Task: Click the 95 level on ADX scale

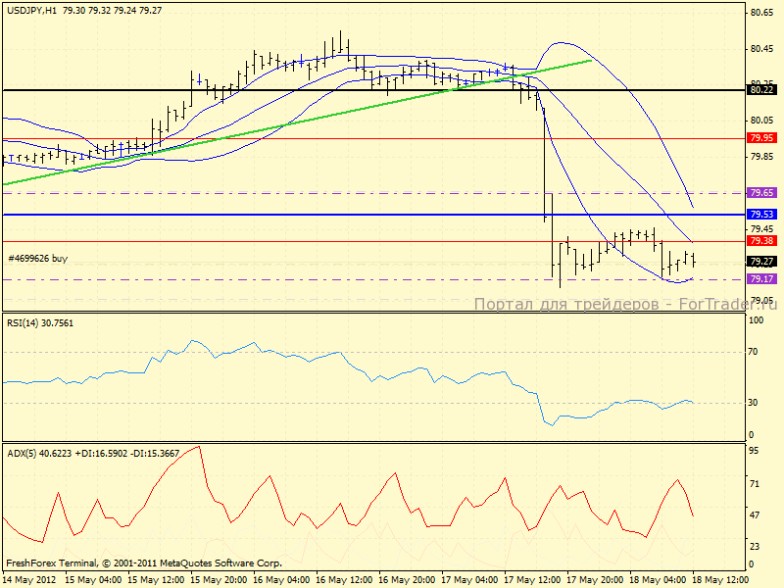Action: (x=756, y=452)
